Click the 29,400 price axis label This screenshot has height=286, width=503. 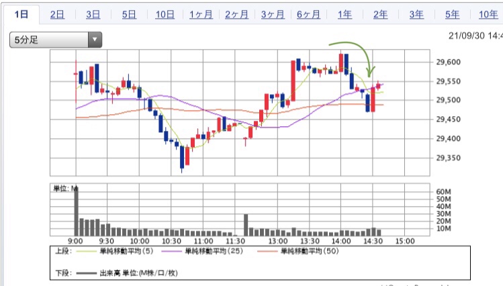(448, 138)
